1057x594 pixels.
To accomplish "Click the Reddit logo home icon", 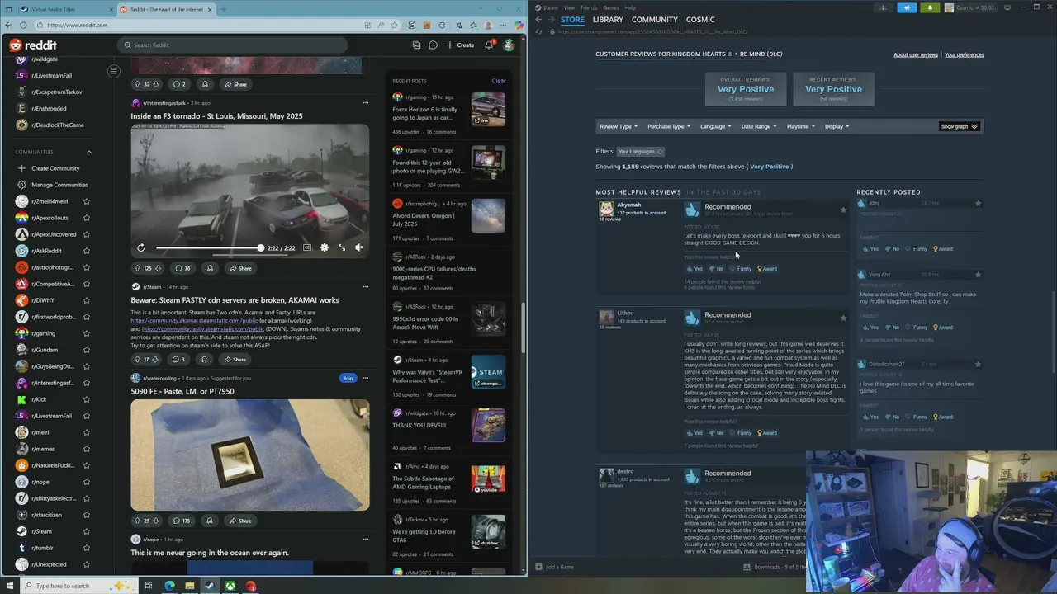I will [33, 45].
